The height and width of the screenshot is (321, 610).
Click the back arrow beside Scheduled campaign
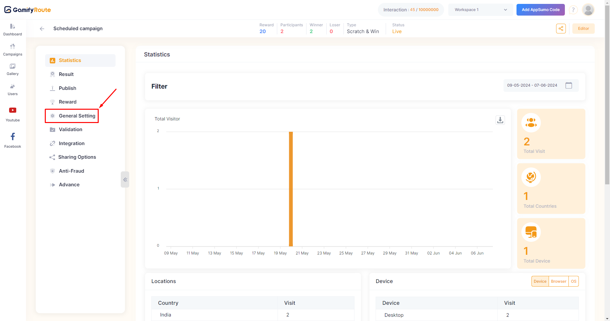[42, 29]
